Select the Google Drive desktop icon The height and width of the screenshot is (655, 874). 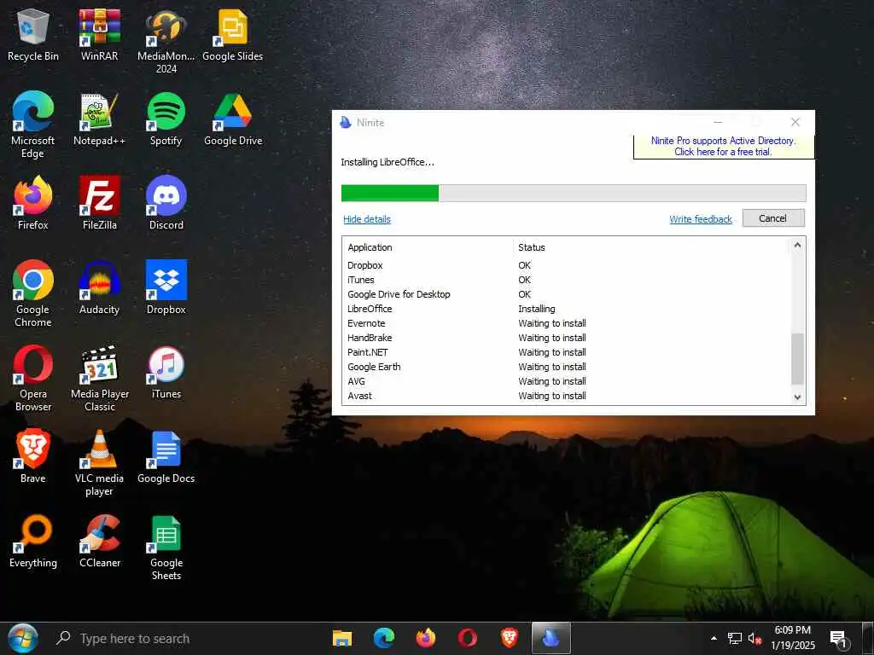(232, 119)
